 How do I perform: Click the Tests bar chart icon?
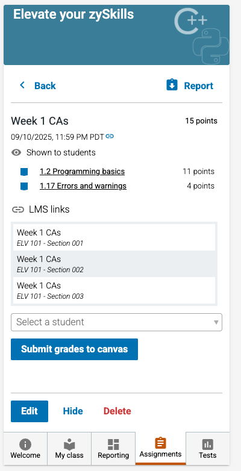208,444
